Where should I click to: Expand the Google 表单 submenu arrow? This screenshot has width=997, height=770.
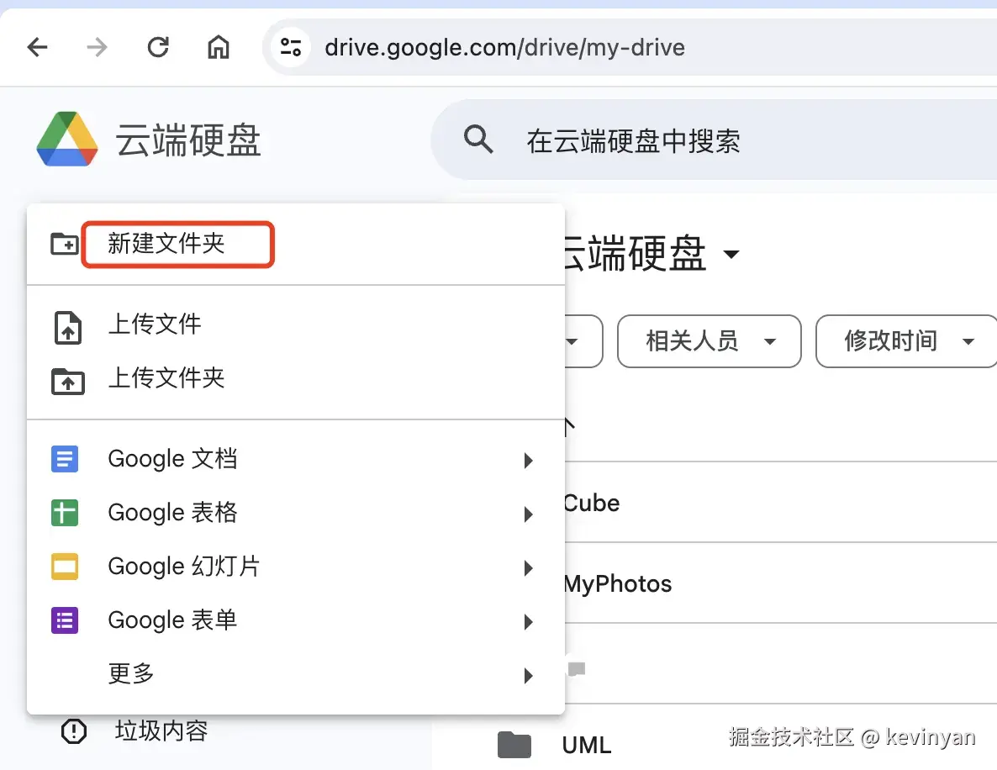[528, 622]
